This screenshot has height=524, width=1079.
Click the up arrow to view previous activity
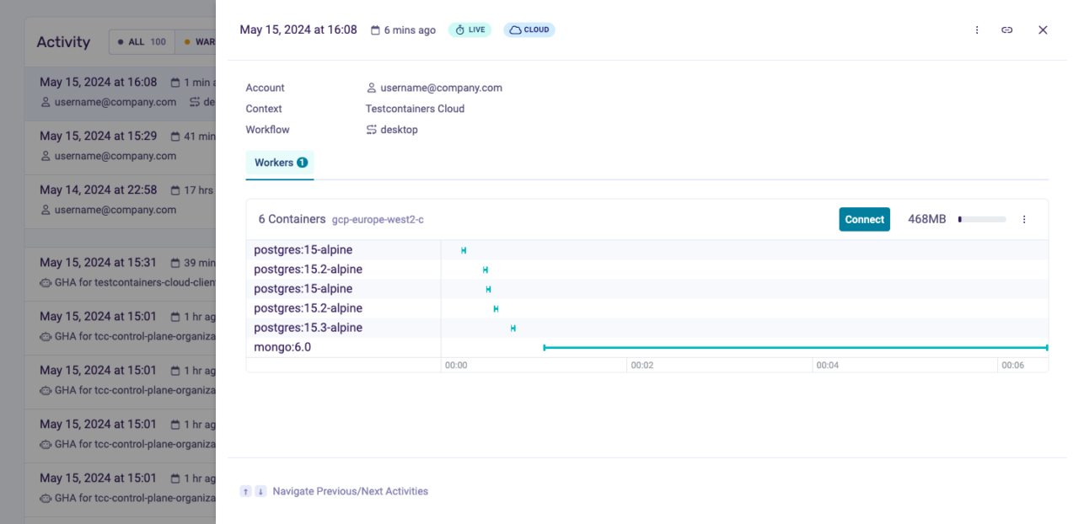point(245,491)
